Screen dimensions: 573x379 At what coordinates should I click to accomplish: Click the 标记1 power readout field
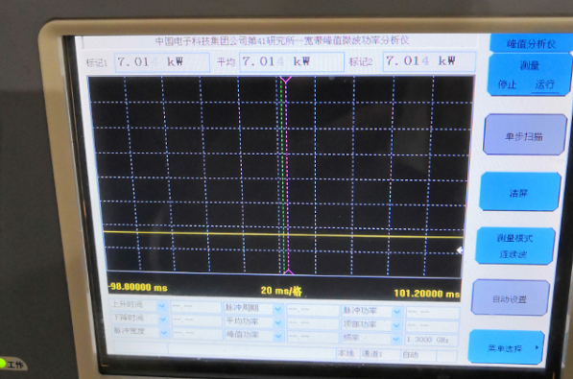click(162, 61)
